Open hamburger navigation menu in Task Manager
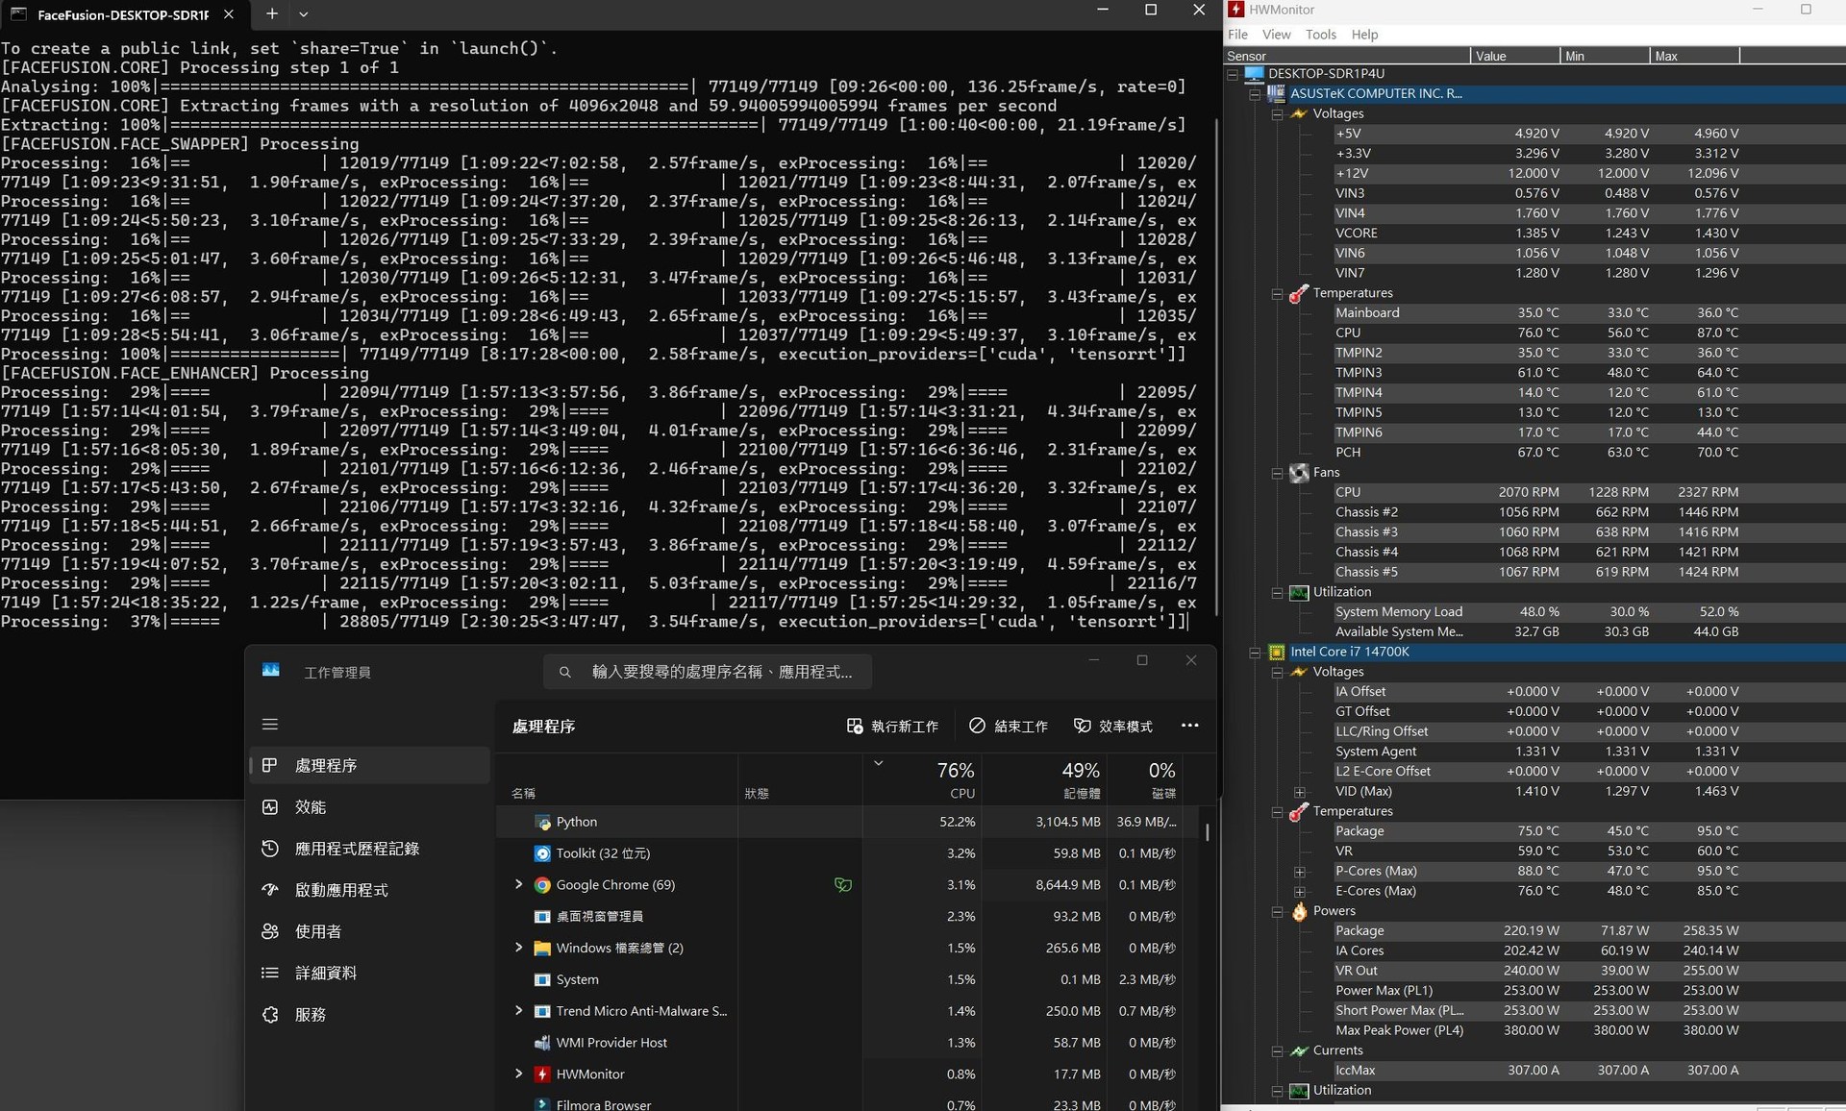 click(x=270, y=724)
